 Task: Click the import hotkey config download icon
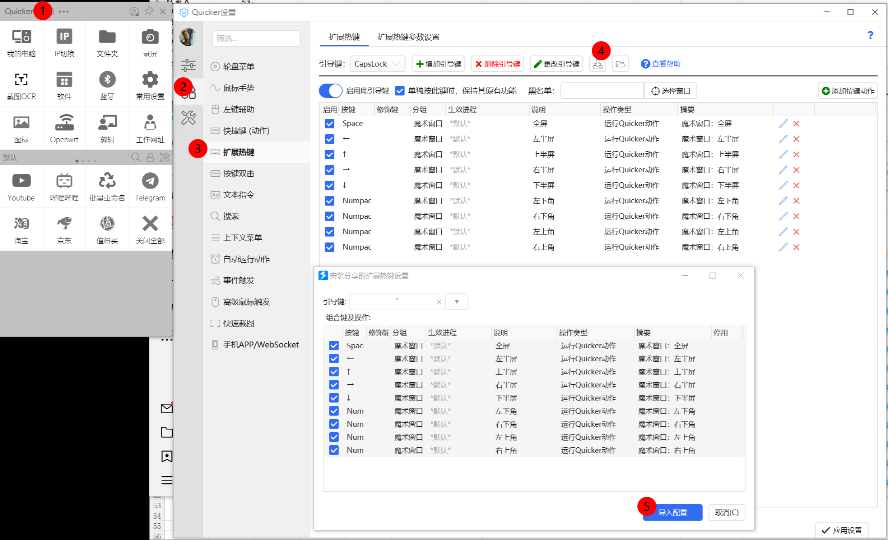pos(598,64)
